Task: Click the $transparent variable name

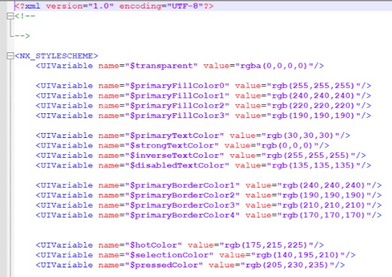Action: tap(164, 66)
